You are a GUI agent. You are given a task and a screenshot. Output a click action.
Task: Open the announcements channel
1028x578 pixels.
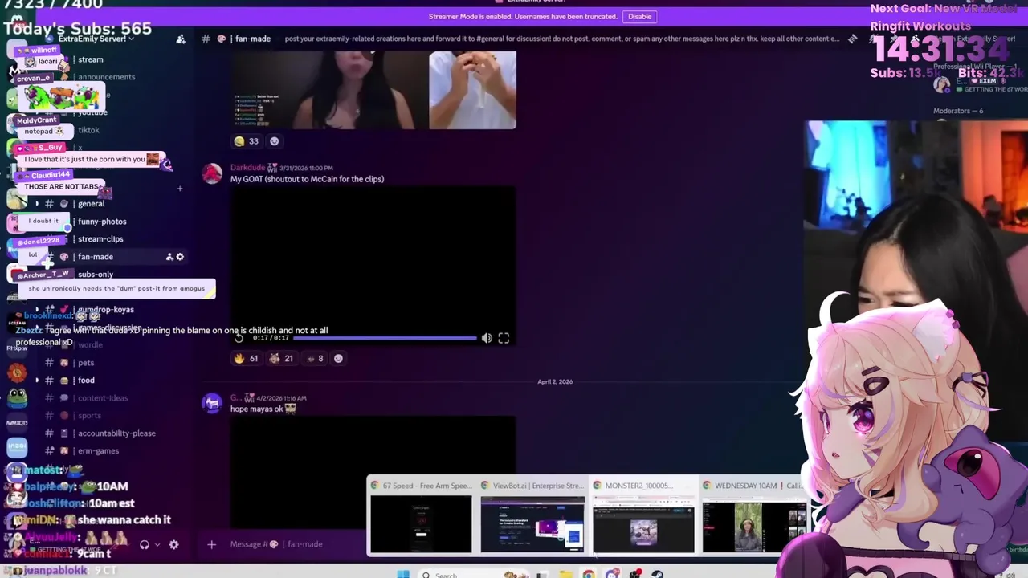click(106, 77)
